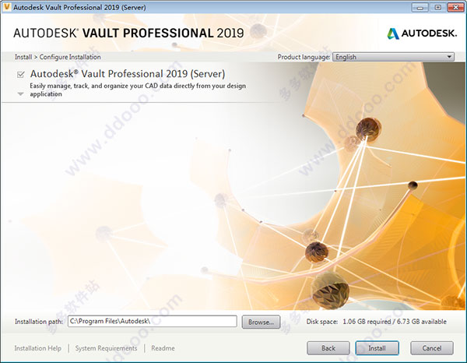Open the System Requirements link
The height and width of the screenshot is (363, 467).
[106, 348]
